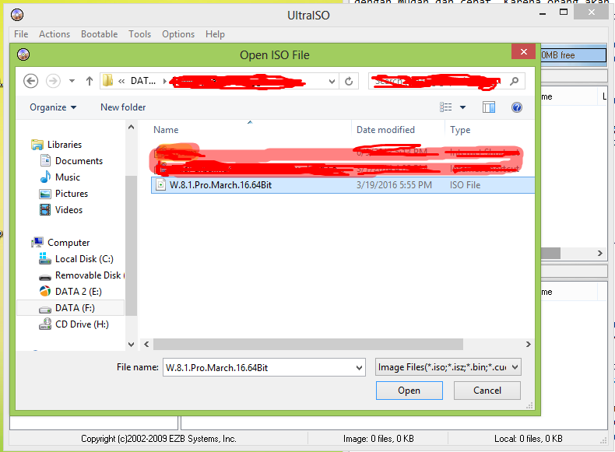The image size is (615, 452).
Task: Change view layout icon
Action: coord(445,107)
